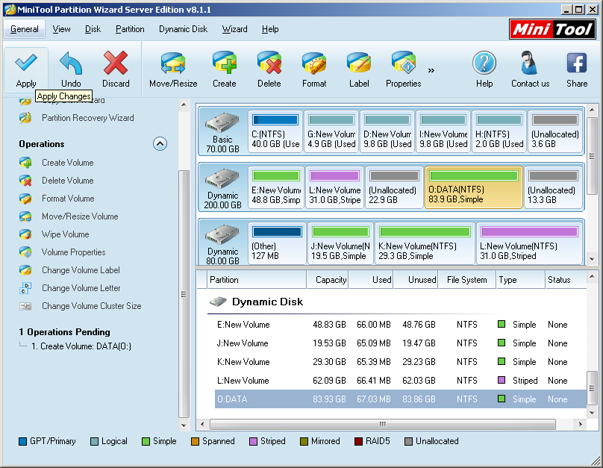Screen dimensions: 603x468
Task: Select the O:DATA(NTFS) 83.9 GB volume block
Action: click(x=473, y=187)
